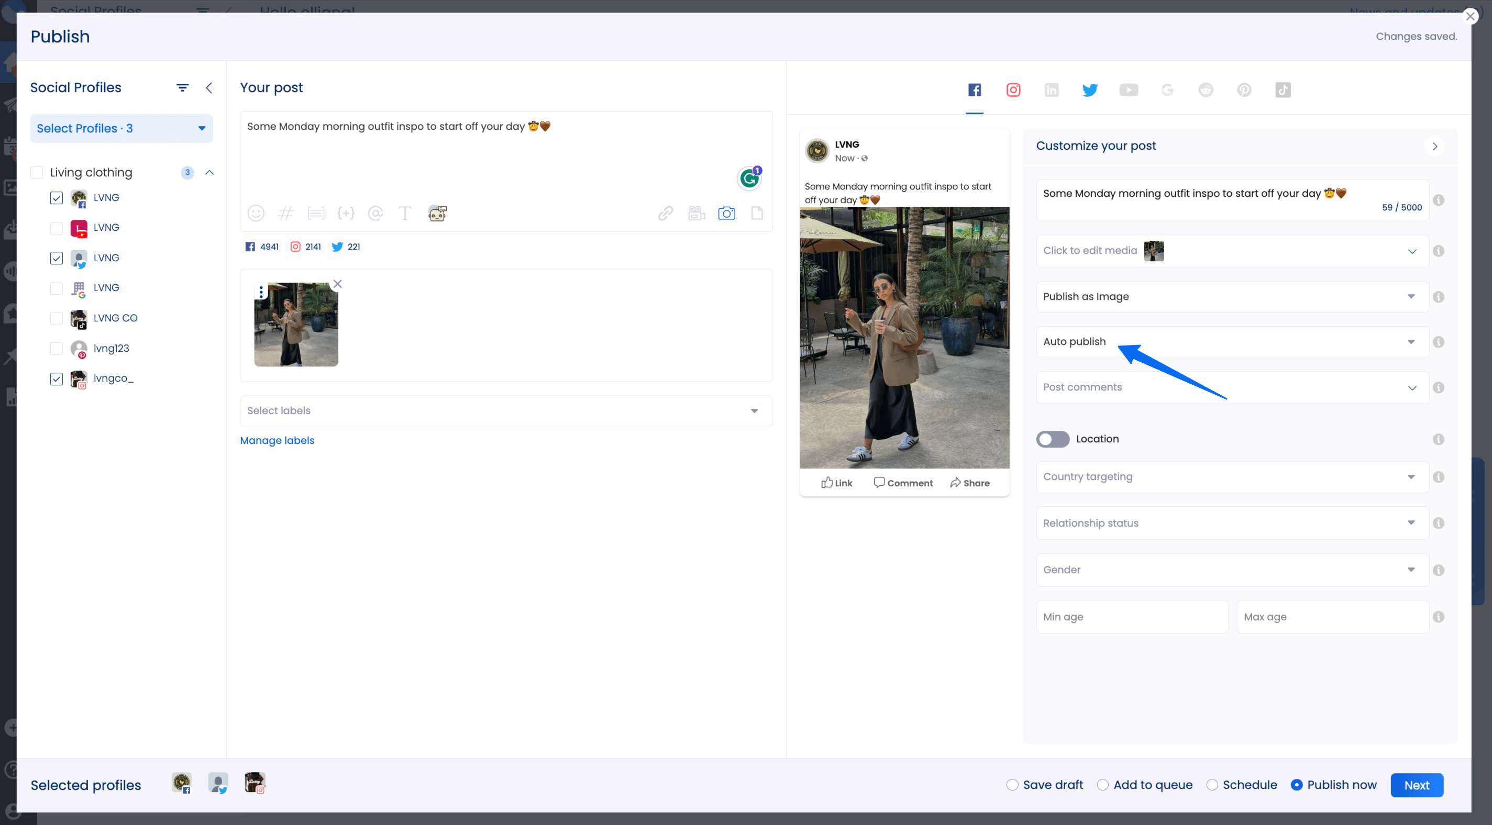Click the camera photo upload icon
The height and width of the screenshot is (825, 1492).
(726, 213)
